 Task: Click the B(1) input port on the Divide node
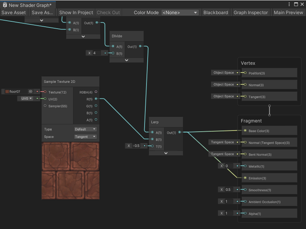[114, 53]
